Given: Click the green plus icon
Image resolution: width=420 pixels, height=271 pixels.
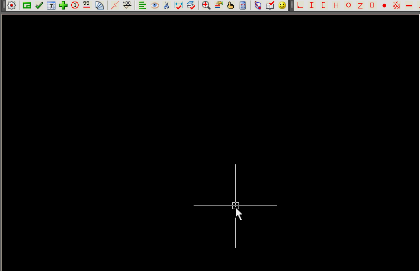Looking at the screenshot, I should [x=63, y=5].
